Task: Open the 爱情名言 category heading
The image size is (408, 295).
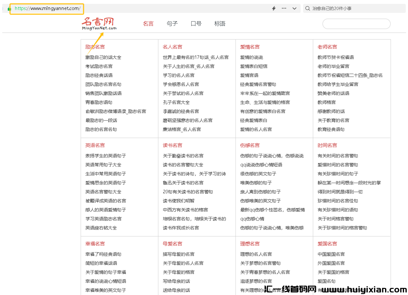Action: click(x=249, y=47)
